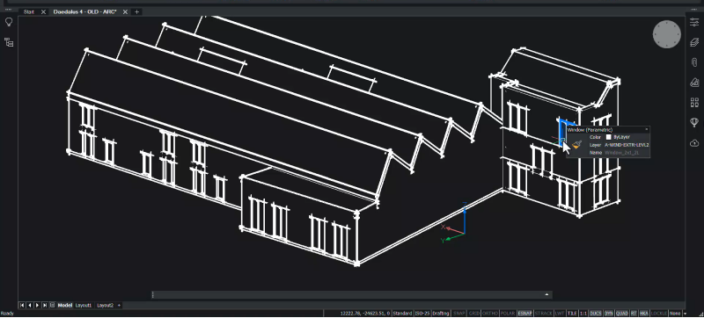Open the Drafting workspace dropdown
The height and width of the screenshot is (318, 704).
coord(442,314)
